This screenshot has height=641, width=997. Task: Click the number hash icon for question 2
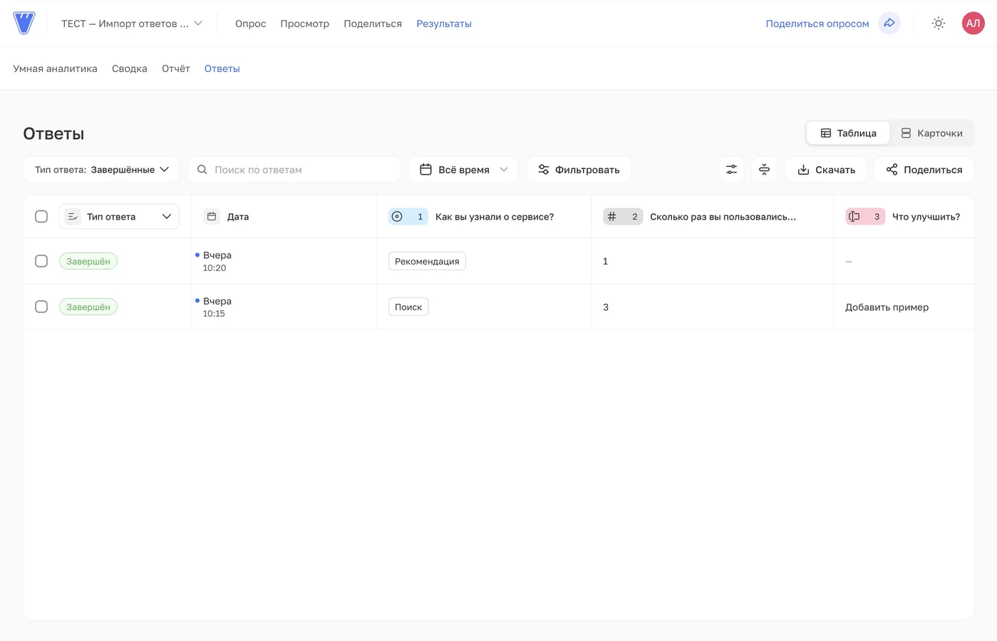(x=611, y=217)
